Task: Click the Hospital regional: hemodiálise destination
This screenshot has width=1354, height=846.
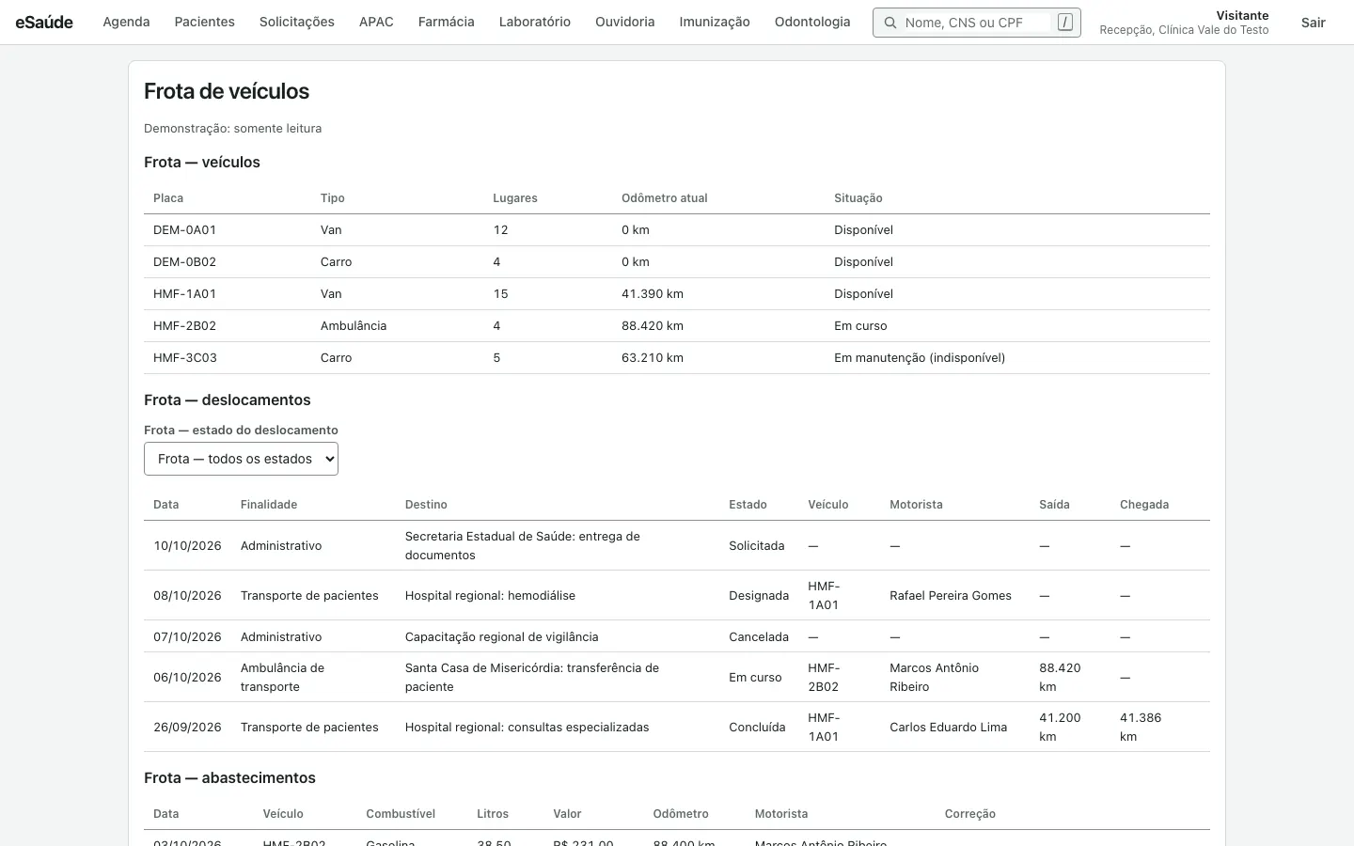Action: point(490,596)
